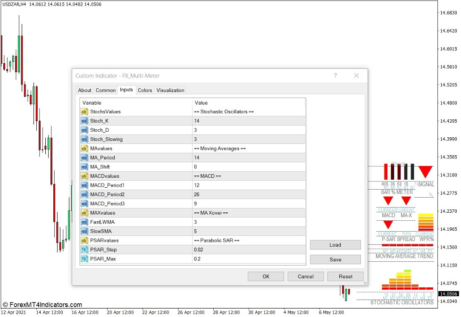Click the MAvalues string type icon

click(x=84, y=149)
